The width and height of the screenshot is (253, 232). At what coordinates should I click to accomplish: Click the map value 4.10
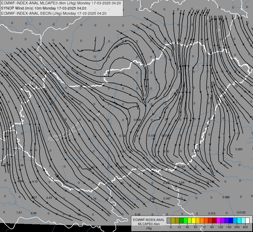pyautogui.click(x=35, y=181)
